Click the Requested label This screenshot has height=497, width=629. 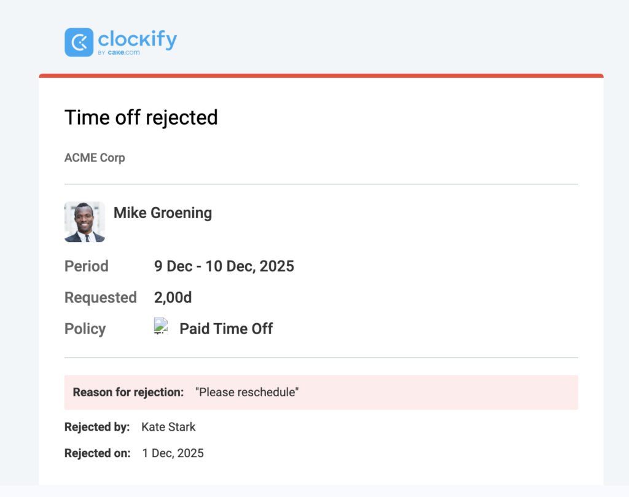point(100,297)
